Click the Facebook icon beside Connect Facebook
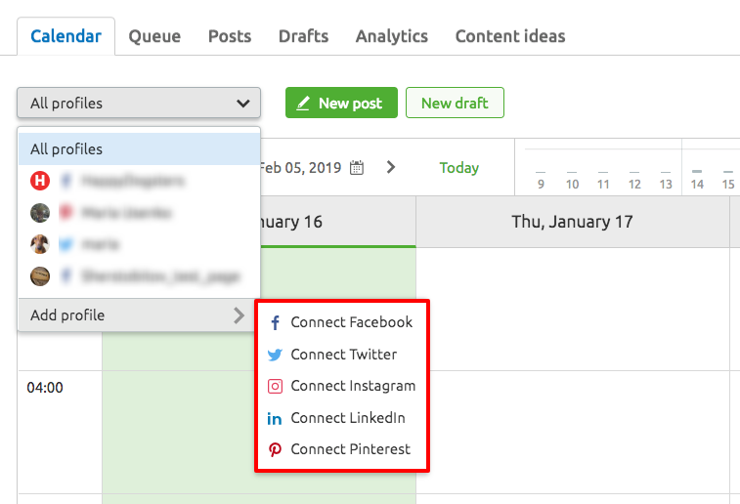 (x=275, y=322)
